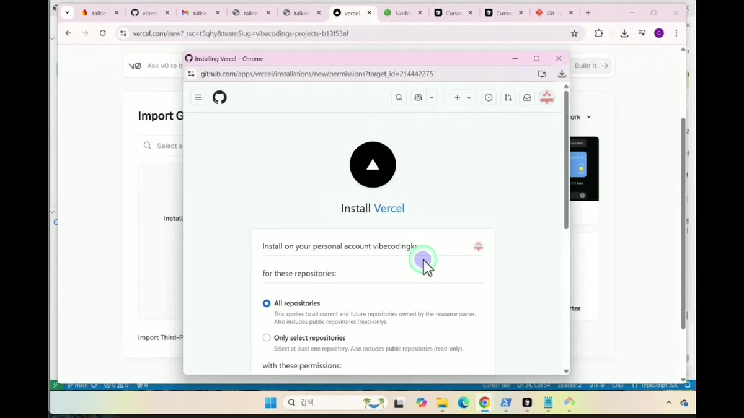
Task: Click the Build It button on Vercel page
Action: click(x=591, y=66)
